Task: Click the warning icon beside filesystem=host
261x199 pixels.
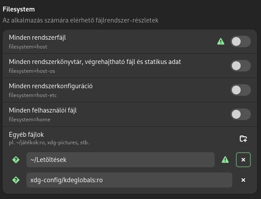Action: [221, 41]
